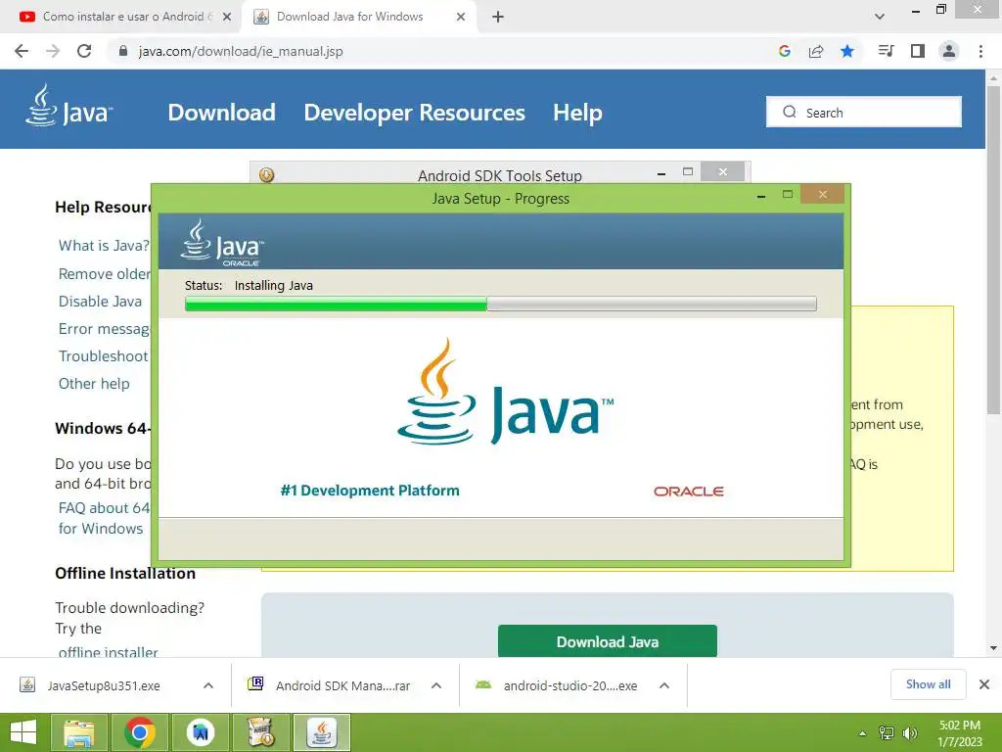Open the Download menu on java.com
The image size is (1002, 752).
pyautogui.click(x=222, y=113)
